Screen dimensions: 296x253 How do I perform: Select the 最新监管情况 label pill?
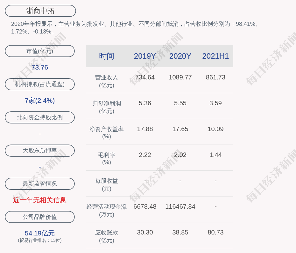coord(40,184)
